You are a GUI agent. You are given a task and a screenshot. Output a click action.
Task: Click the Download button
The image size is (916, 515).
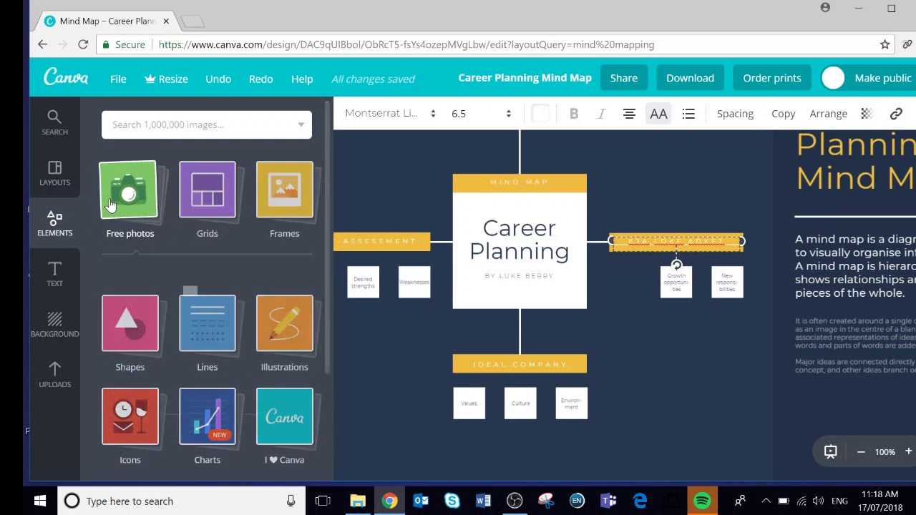[690, 78]
